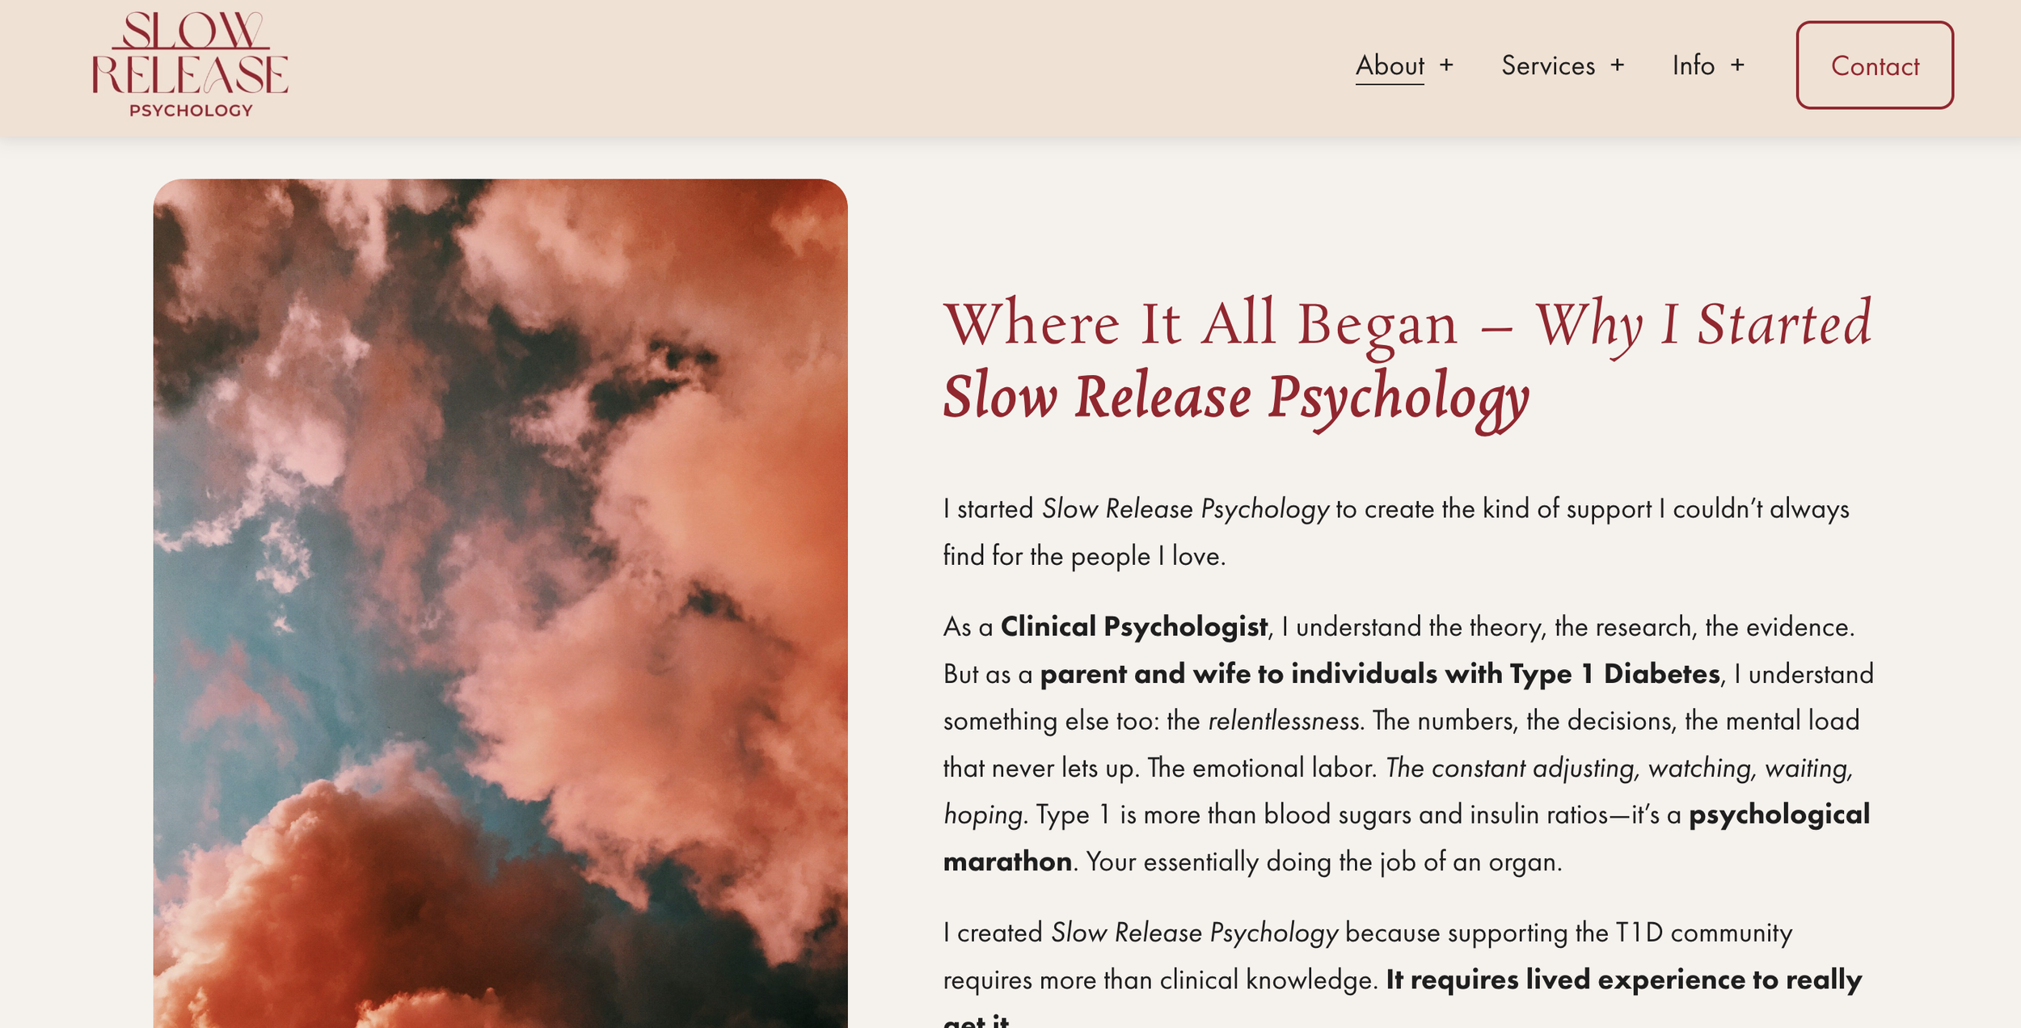Expand the plus icon beside Info
The image size is (2021, 1028).
(x=1737, y=65)
